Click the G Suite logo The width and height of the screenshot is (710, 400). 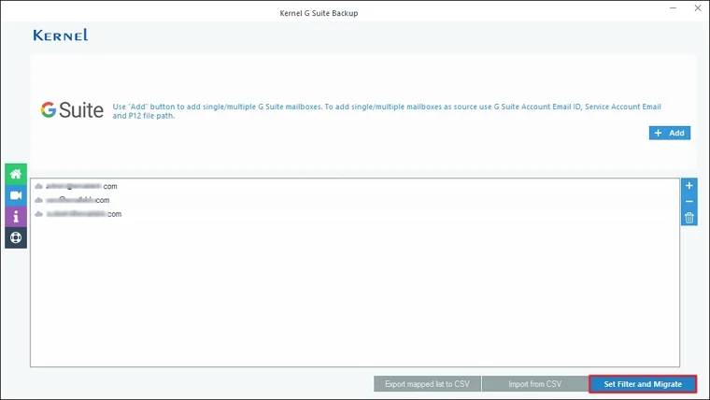(72, 110)
